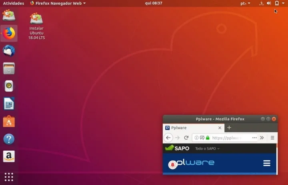Expand the Todo o SAPO dropdown
This screenshot has width=288, height=185.
207,149
